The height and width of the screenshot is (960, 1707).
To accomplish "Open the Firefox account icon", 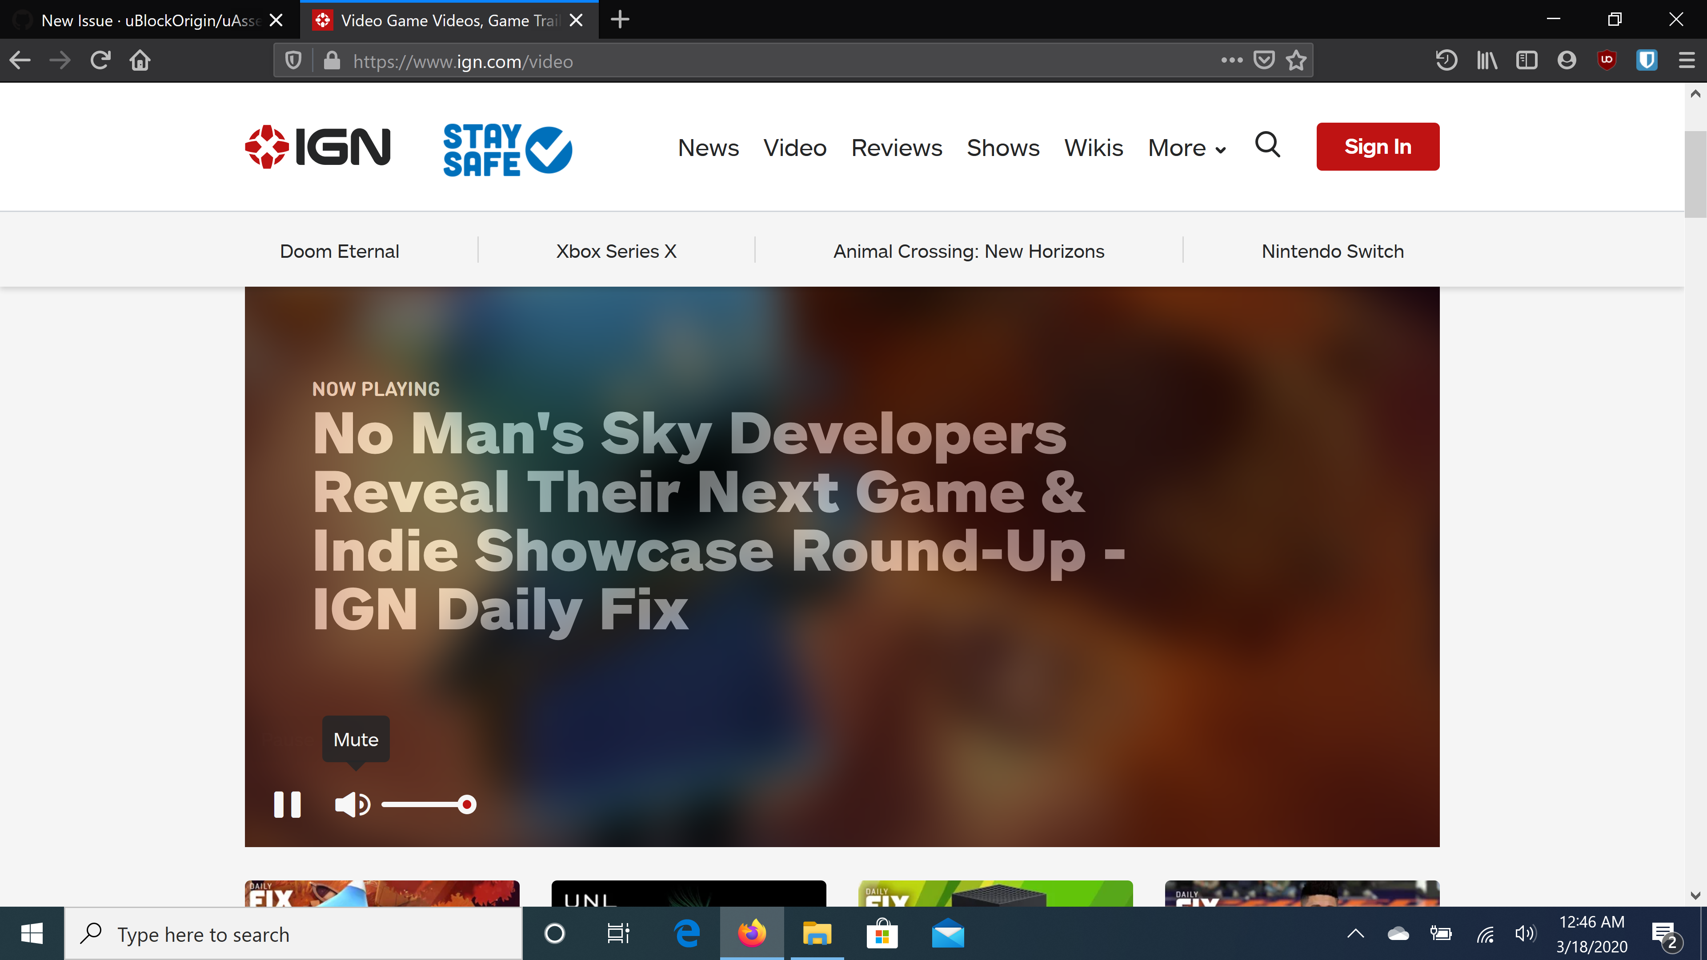I will click(x=1565, y=60).
